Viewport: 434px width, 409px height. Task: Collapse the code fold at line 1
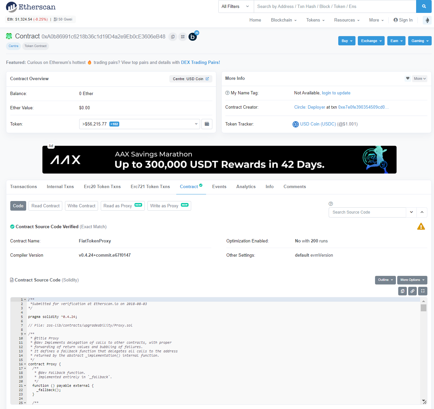point(25,300)
